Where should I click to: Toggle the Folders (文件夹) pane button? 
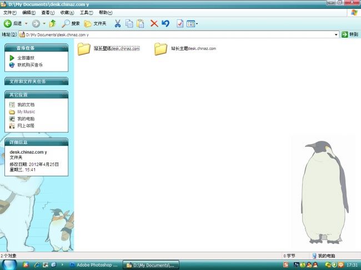95,23
